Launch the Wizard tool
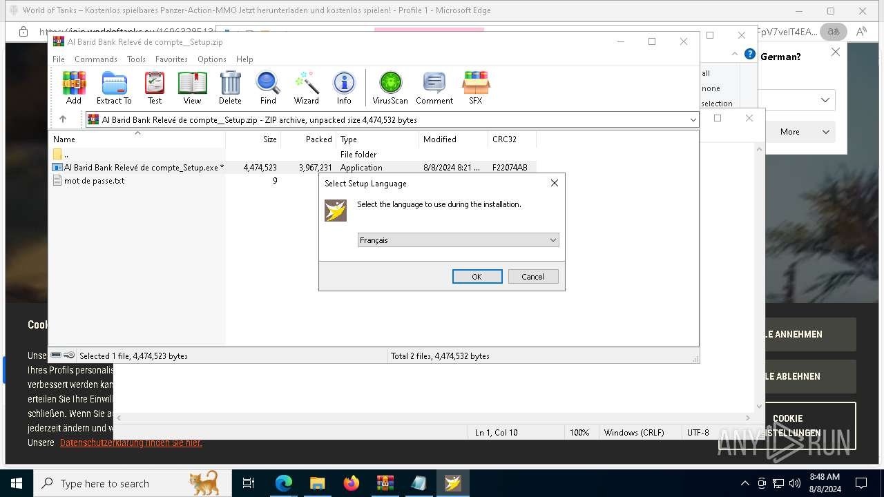Image resolution: width=884 pixels, height=497 pixels. [306, 88]
